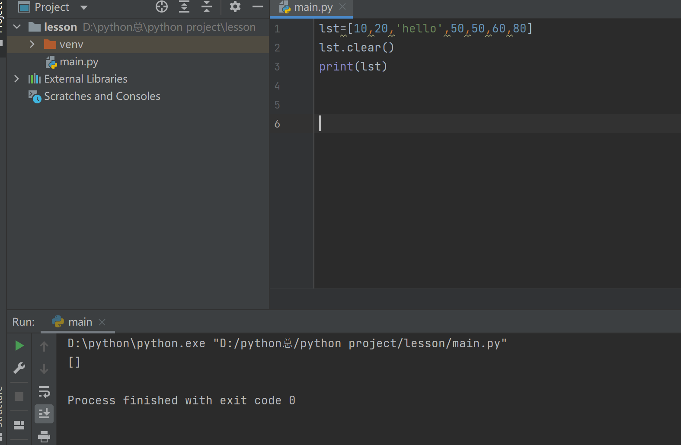Close the main.py editor tab
The width and height of the screenshot is (681, 445).
point(342,6)
